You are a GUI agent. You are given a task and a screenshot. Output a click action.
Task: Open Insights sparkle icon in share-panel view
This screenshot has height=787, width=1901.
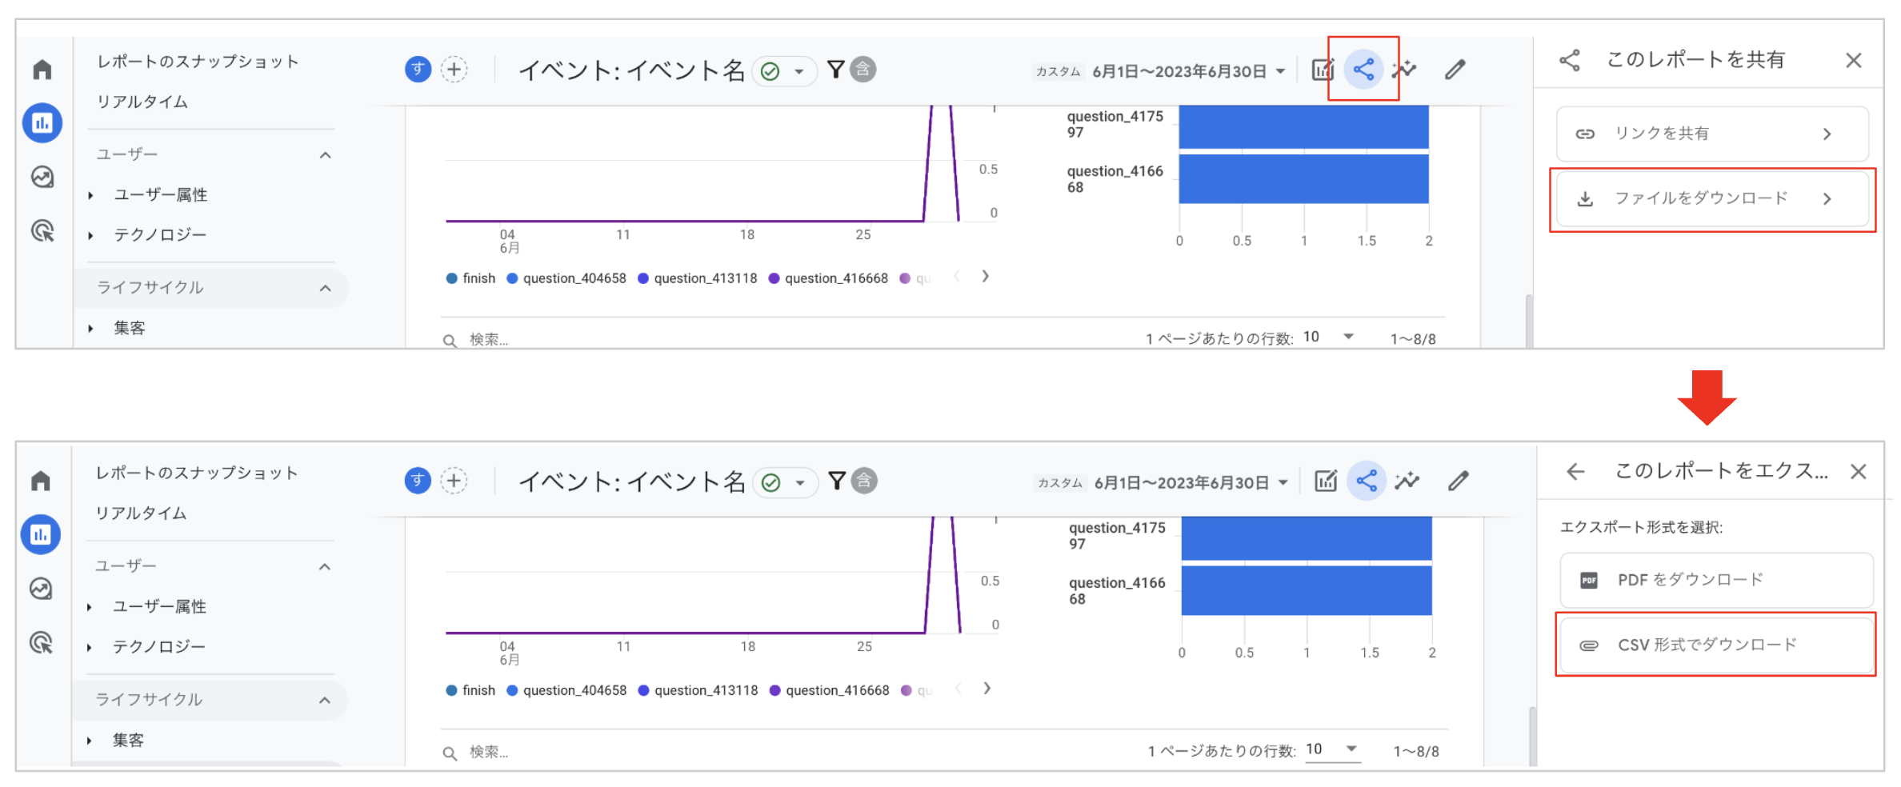tap(1404, 70)
